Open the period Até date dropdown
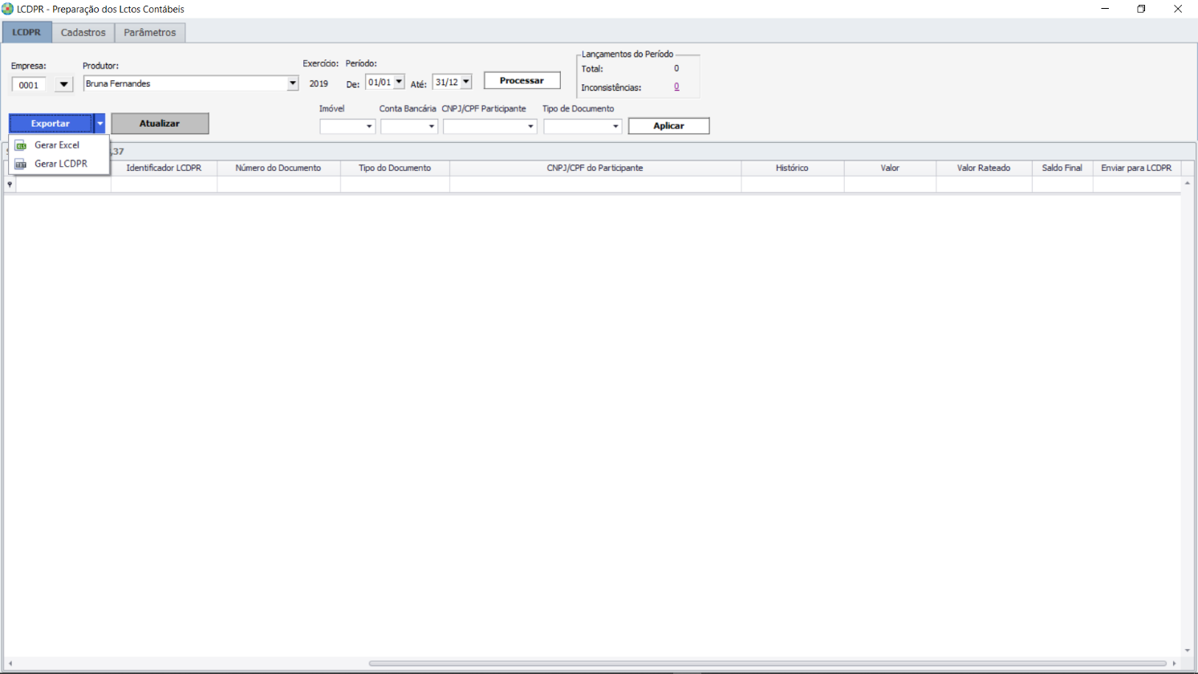 pos(465,82)
